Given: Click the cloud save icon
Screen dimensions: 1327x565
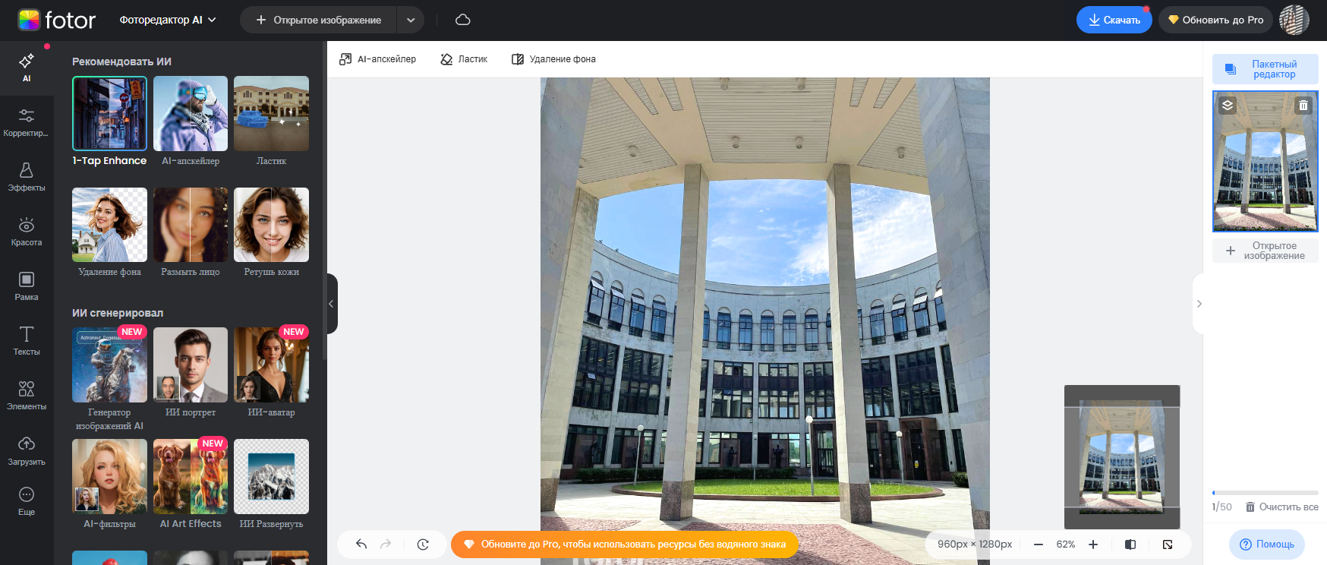Looking at the screenshot, I should coord(463,20).
